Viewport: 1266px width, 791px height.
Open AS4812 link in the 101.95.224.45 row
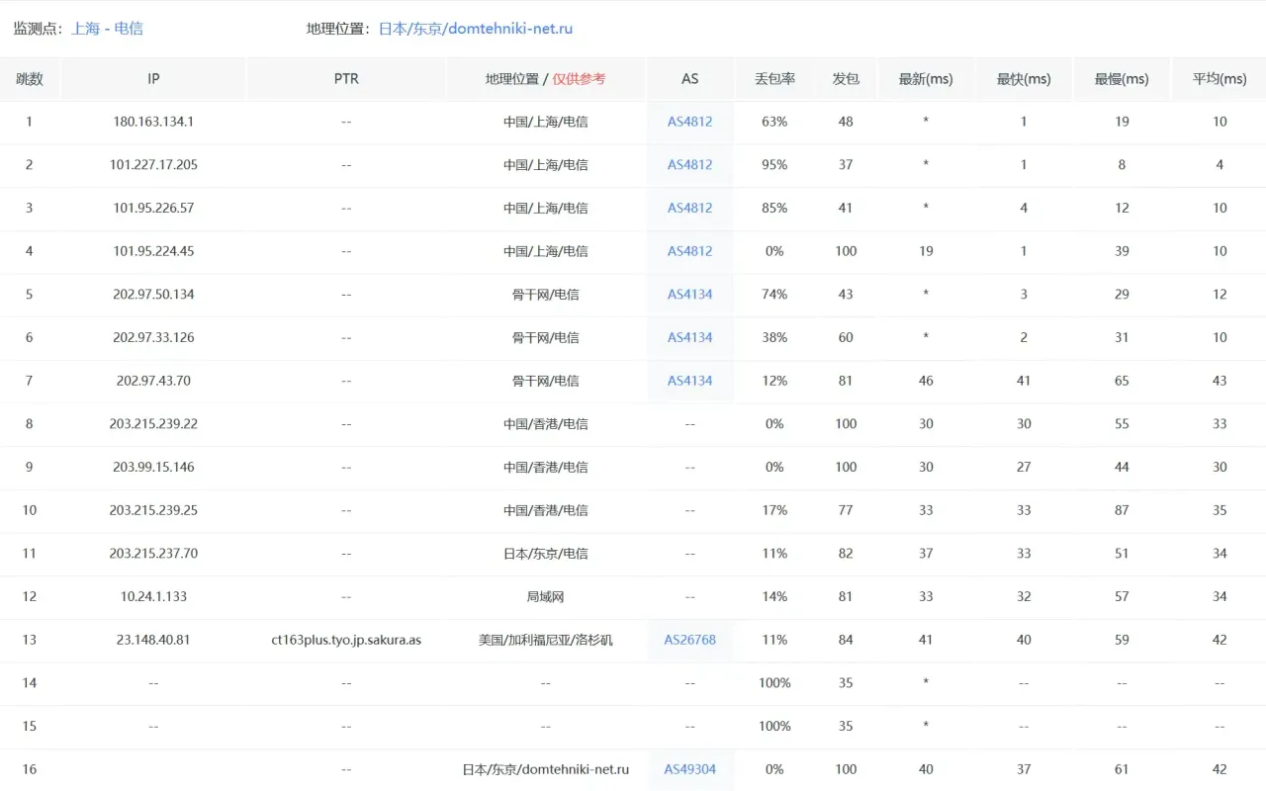pos(689,251)
